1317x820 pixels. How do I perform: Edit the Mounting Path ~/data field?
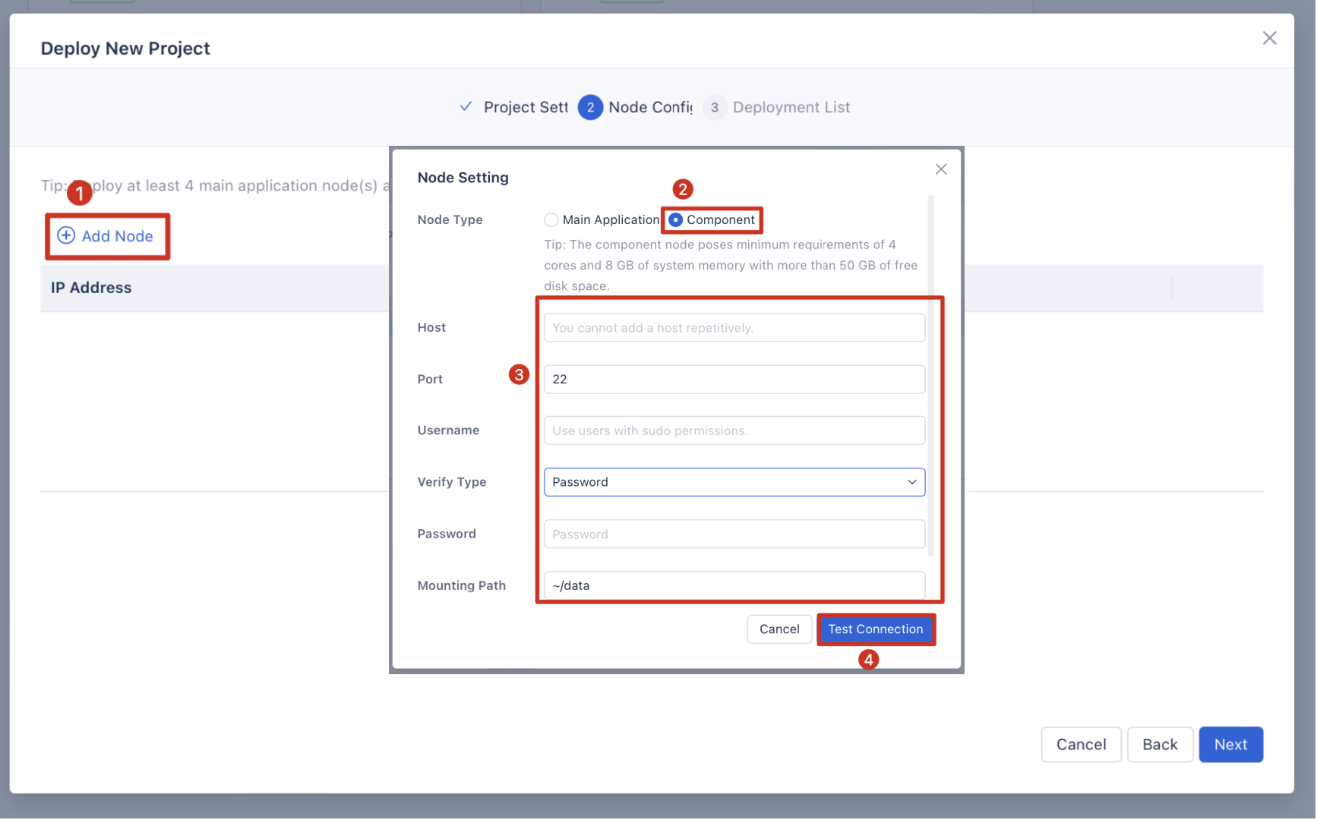(734, 585)
